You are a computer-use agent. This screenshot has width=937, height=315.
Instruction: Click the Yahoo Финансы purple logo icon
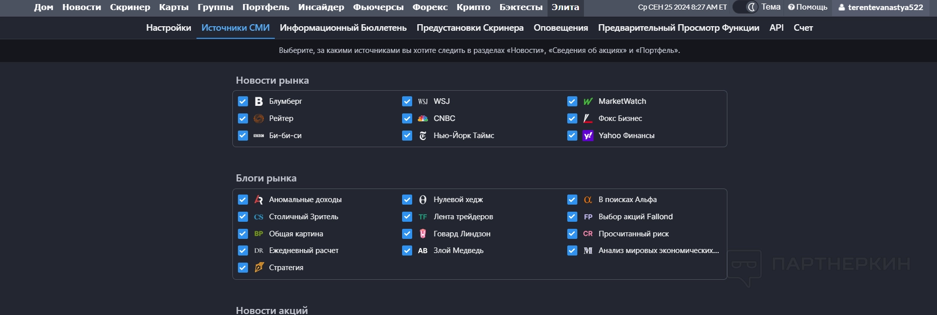pyautogui.click(x=588, y=136)
